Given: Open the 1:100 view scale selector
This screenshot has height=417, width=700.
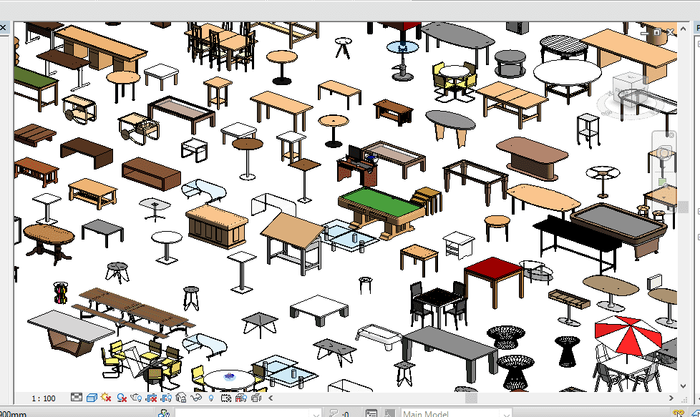Looking at the screenshot, I should click(44, 398).
